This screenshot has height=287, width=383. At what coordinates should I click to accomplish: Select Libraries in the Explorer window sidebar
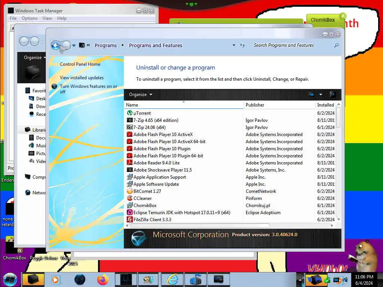(35, 130)
